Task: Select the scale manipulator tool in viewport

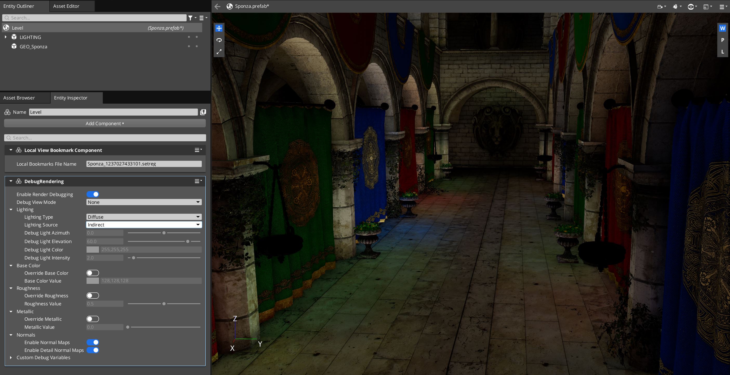Action: pyautogui.click(x=219, y=52)
